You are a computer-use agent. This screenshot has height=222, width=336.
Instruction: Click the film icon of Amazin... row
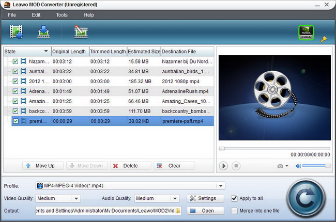pyautogui.click(x=23, y=101)
